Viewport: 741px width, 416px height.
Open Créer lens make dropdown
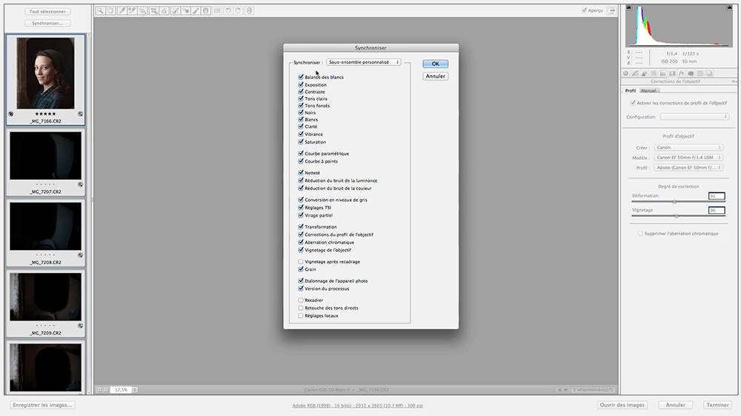click(x=688, y=147)
